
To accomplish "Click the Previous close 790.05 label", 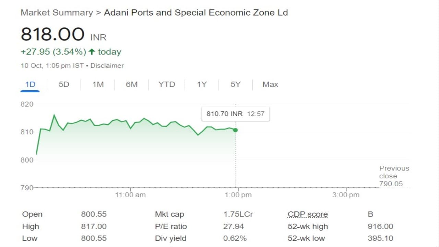I will 394,176.
